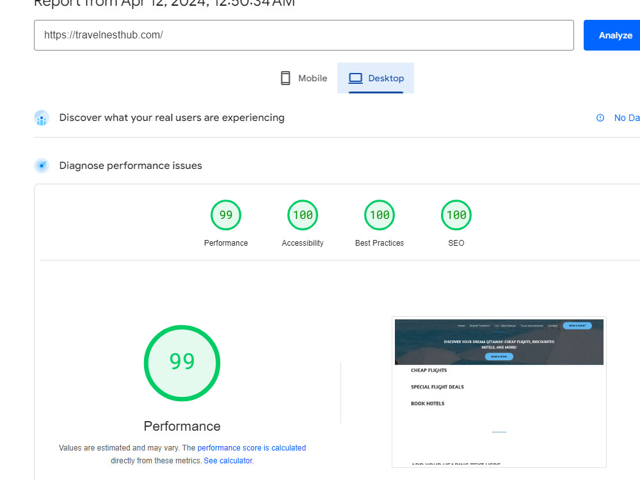Click the Best Practices category label

click(x=379, y=243)
